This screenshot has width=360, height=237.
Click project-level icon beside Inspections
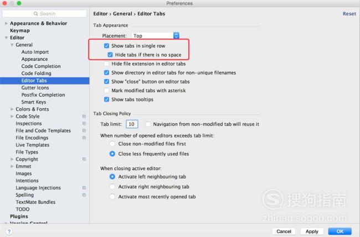pyautogui.click(x=84, y=123)
